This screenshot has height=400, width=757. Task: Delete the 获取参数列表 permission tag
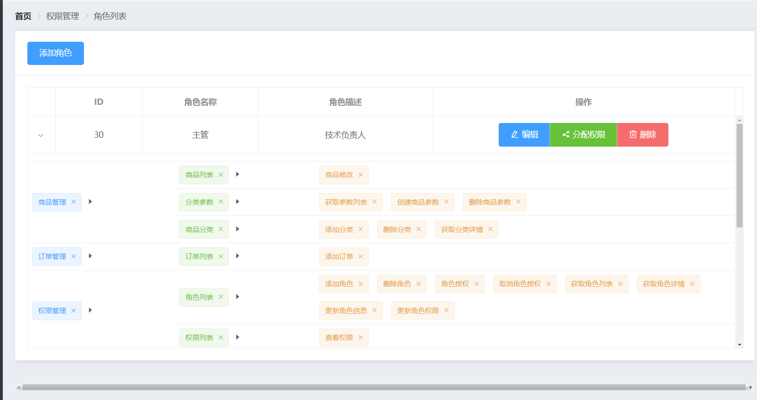(x=374, y=202)
